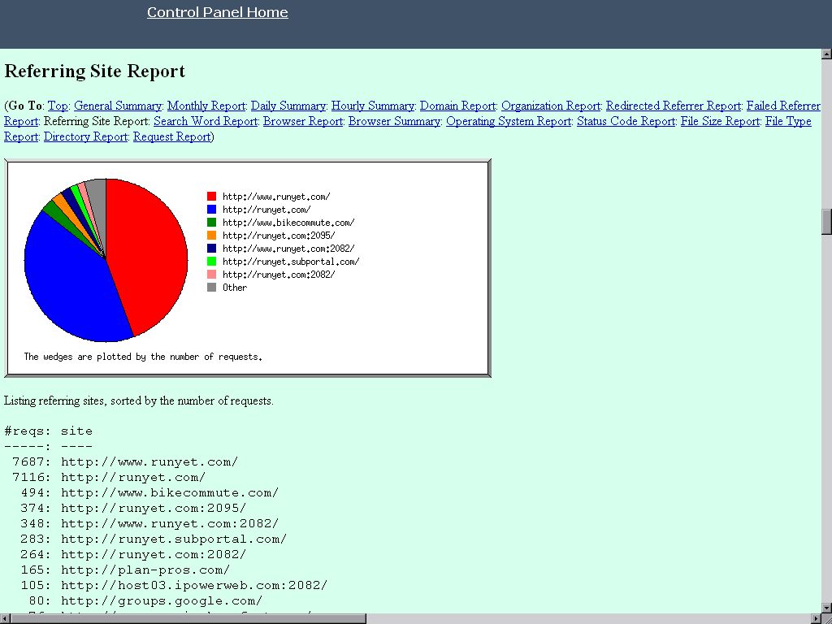
Task: Click the gray Other legend swatch
Action: coord(212,288)
